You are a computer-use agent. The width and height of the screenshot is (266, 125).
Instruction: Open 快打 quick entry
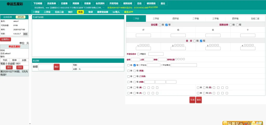(70, 12)
